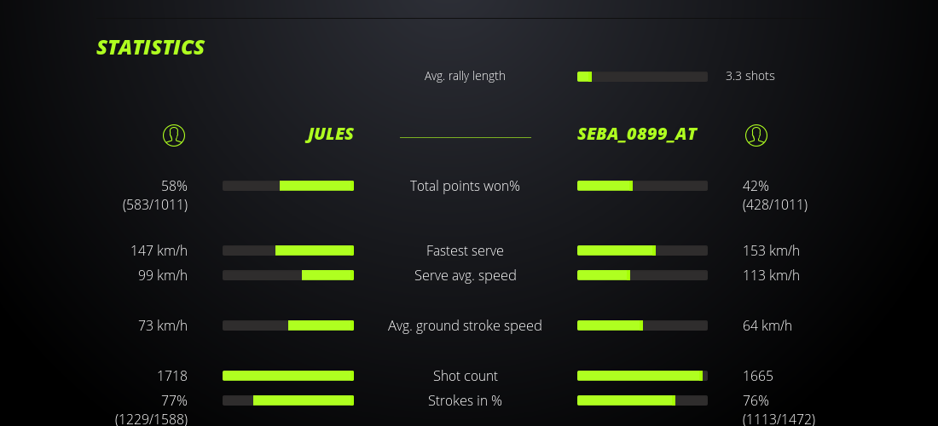
Task: Open the SEBA_0899_AT player name
Action: pyautogui.click(x=637, y=135)
